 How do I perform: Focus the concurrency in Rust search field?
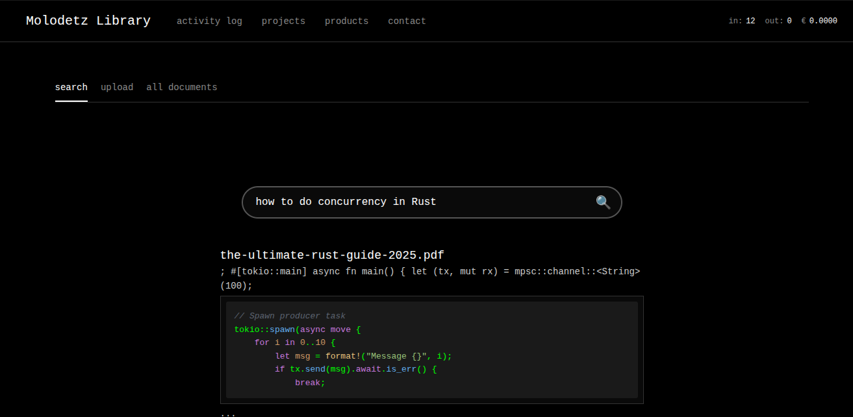416,202
